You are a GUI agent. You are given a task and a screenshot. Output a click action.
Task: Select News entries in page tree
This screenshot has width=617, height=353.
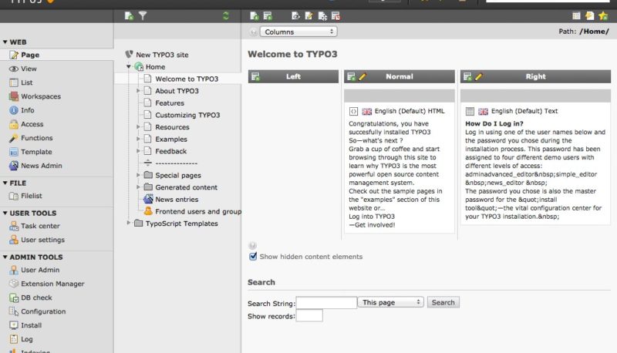(x=177, y=200)
